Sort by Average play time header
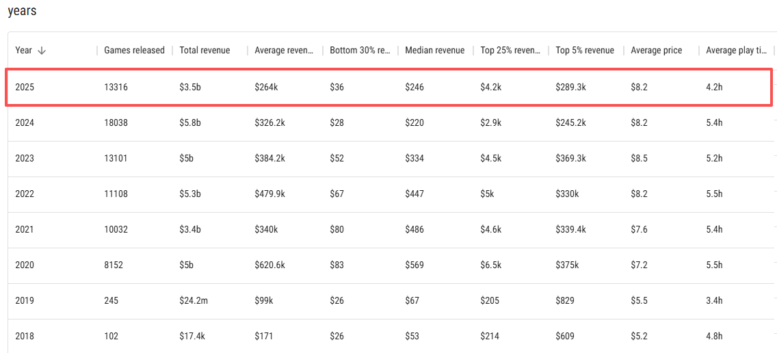 735,51
